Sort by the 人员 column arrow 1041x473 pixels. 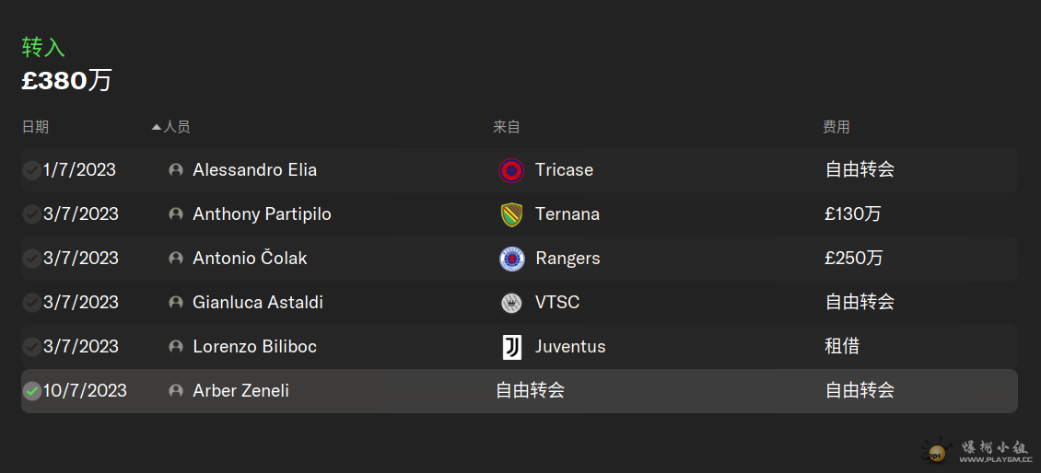pyautogui.click(x=157, y=127)
